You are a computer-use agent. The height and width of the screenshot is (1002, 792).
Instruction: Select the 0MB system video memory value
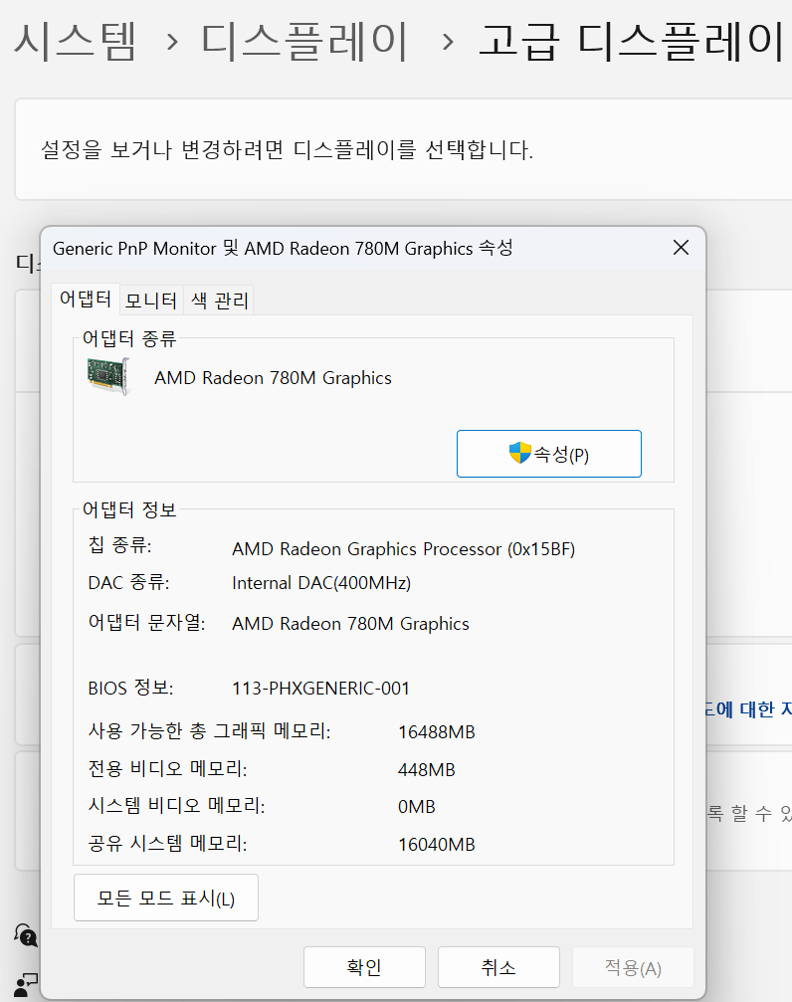pyautogui.click(x=417, y=807)
